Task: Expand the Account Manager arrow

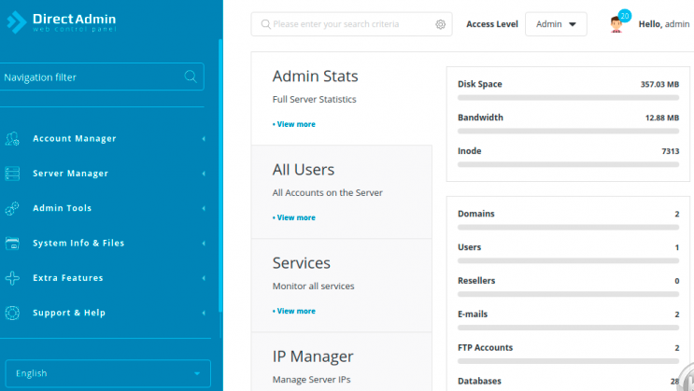Action: (x=204, y=139)
